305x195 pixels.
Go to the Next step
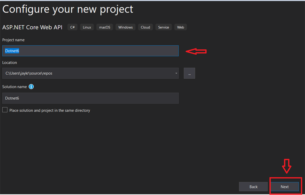[x=284, y=187]
